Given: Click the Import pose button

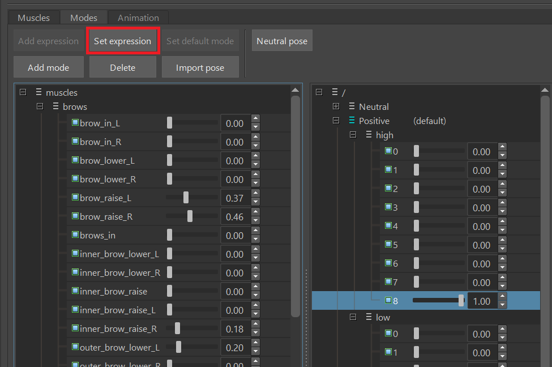Looking at the screenshot, I should (200, 67).
